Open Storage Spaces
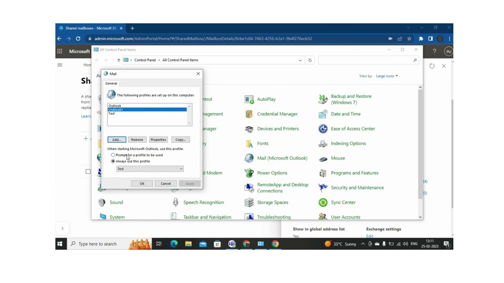This screenshot has height=283, width=504. click(266, 202)
